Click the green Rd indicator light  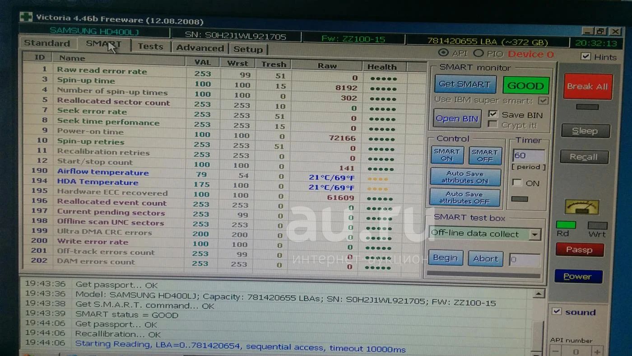click(566, 225)
